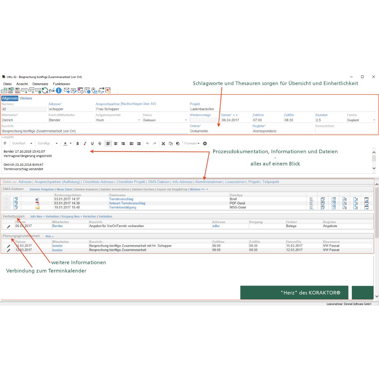379x379 pixels.
Task: Toggle underline formatting in Langinfo editor
Action: [92, 144]
